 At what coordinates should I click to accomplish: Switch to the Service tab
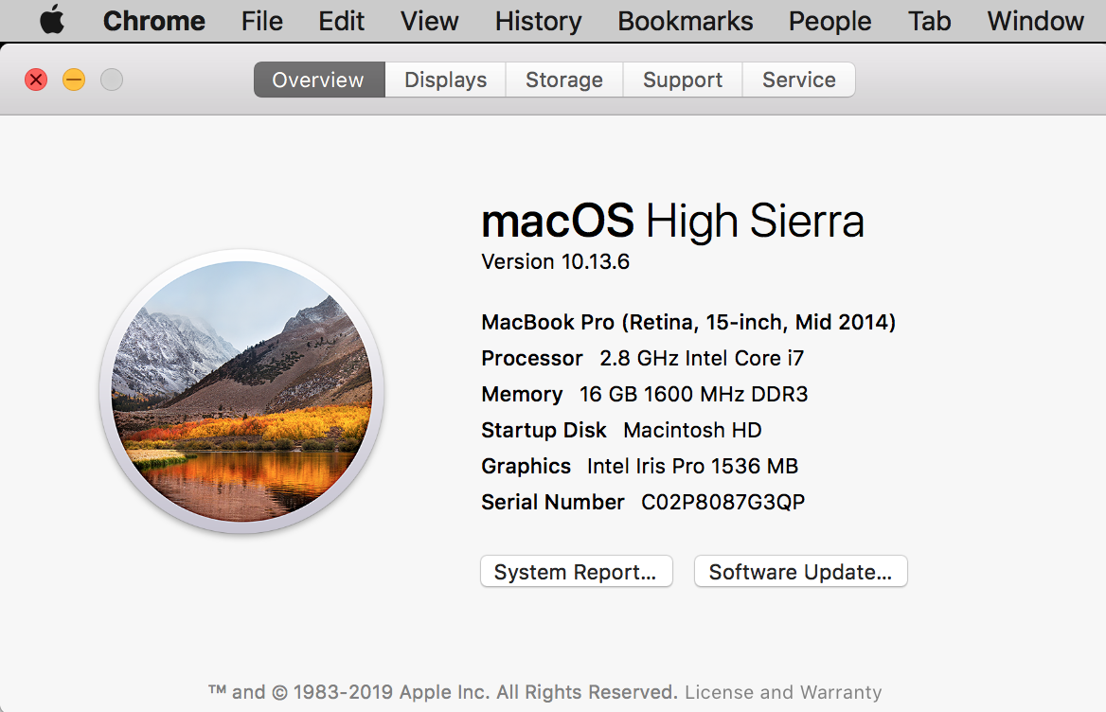pyautogui.click(x=798, y=80)
